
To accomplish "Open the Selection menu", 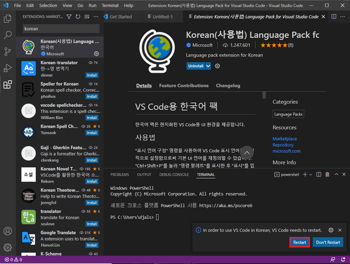I will 48,6.
